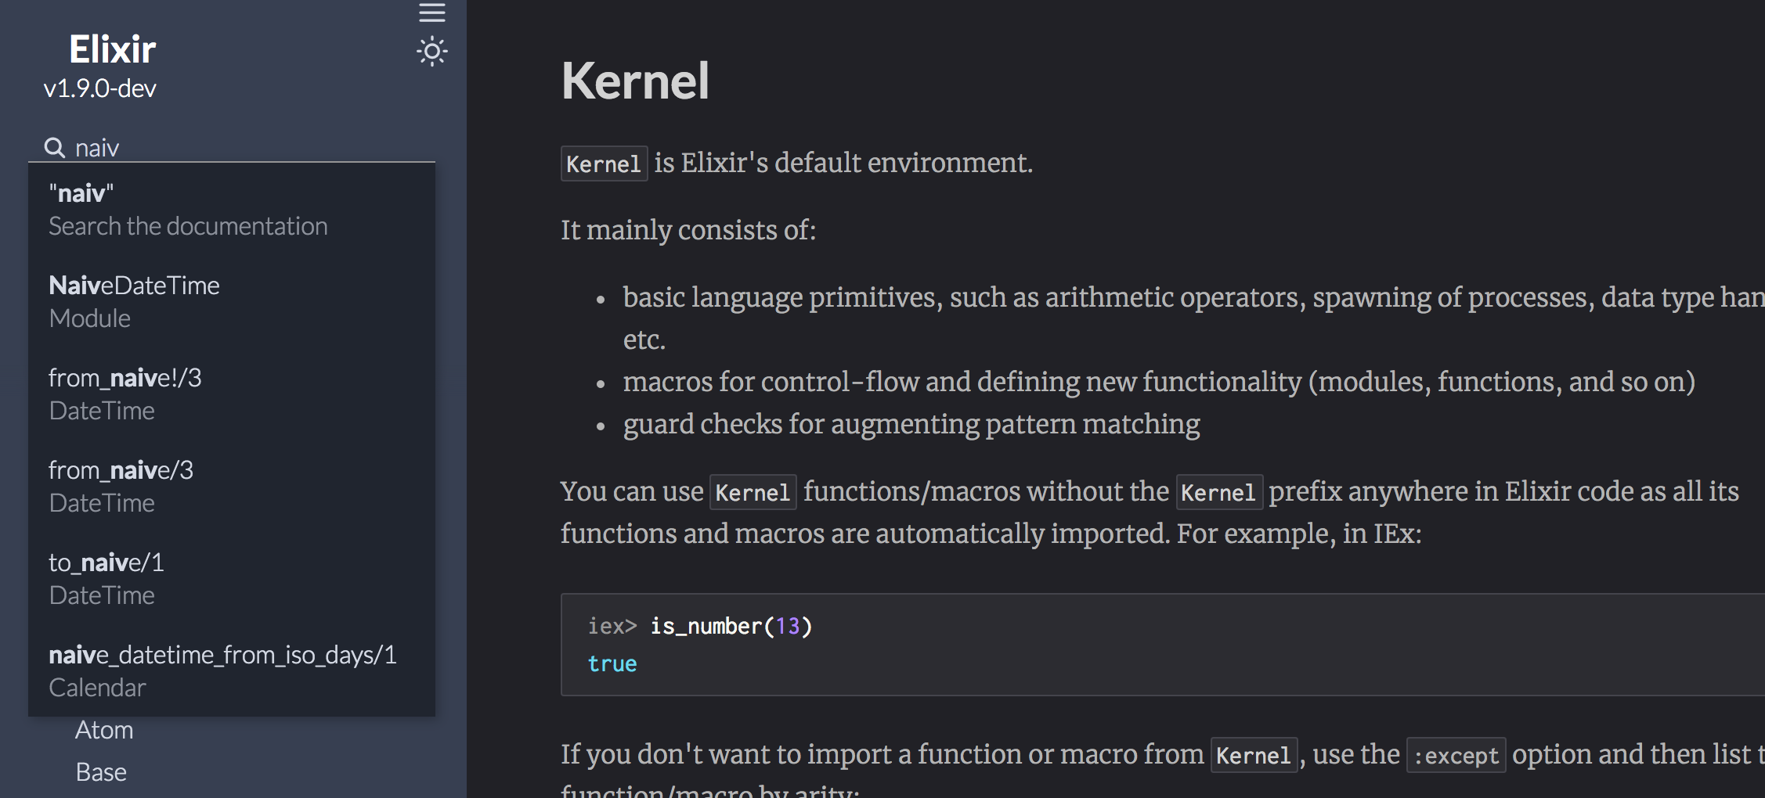Image resolution: width=1765 pixels, height=798 pixels.
Task: Open from_naive/3 in the search results
Action: pyautogui.click(x=121, y=470)
